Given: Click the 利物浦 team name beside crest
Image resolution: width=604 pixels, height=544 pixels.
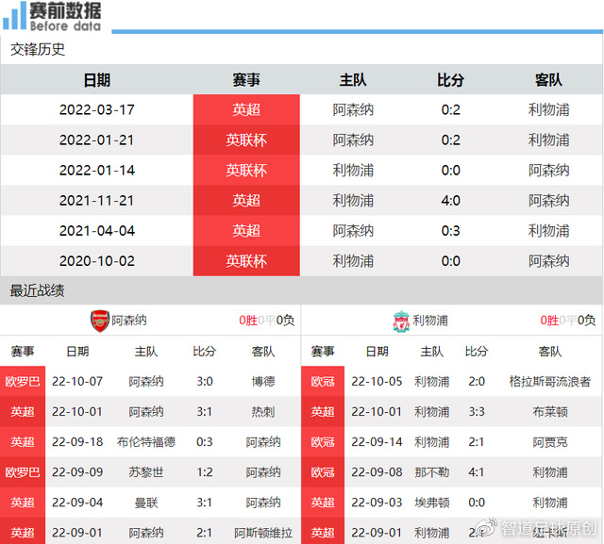Looking at the screenshot, I should (430, 321).
